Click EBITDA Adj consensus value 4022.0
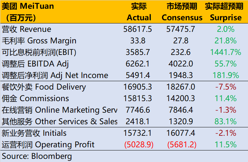248x162 pixels. [x=182, y=64]
